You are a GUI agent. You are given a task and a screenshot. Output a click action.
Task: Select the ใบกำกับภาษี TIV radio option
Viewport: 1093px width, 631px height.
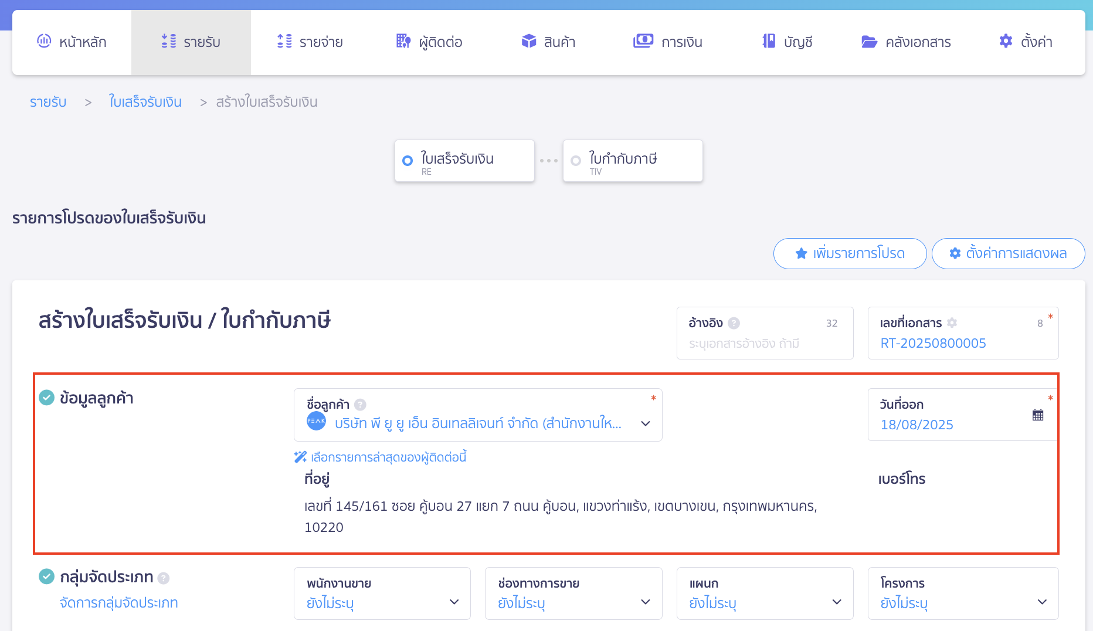576,161
